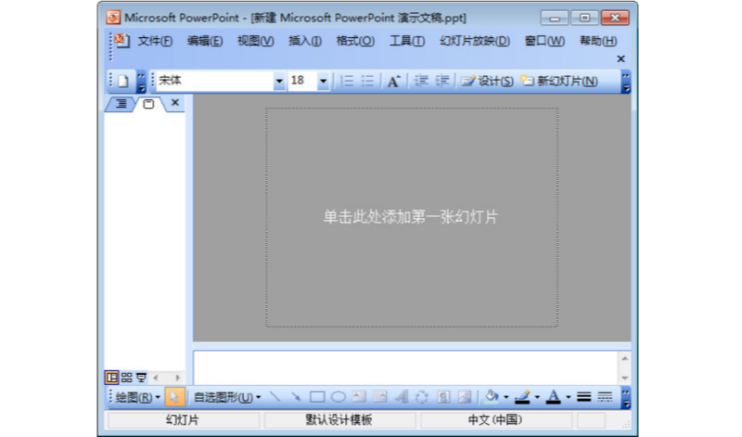This screenshot has width=742, height=437.
Task: Click the decrease indent icon
Action: pos(421,81)
